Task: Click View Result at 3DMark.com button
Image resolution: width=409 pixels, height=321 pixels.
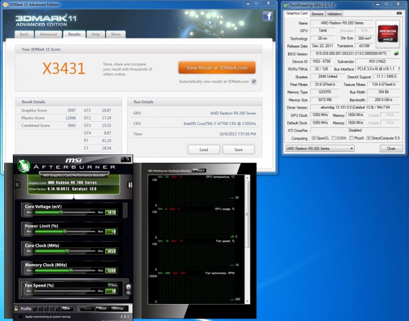Action: [217, 68]
